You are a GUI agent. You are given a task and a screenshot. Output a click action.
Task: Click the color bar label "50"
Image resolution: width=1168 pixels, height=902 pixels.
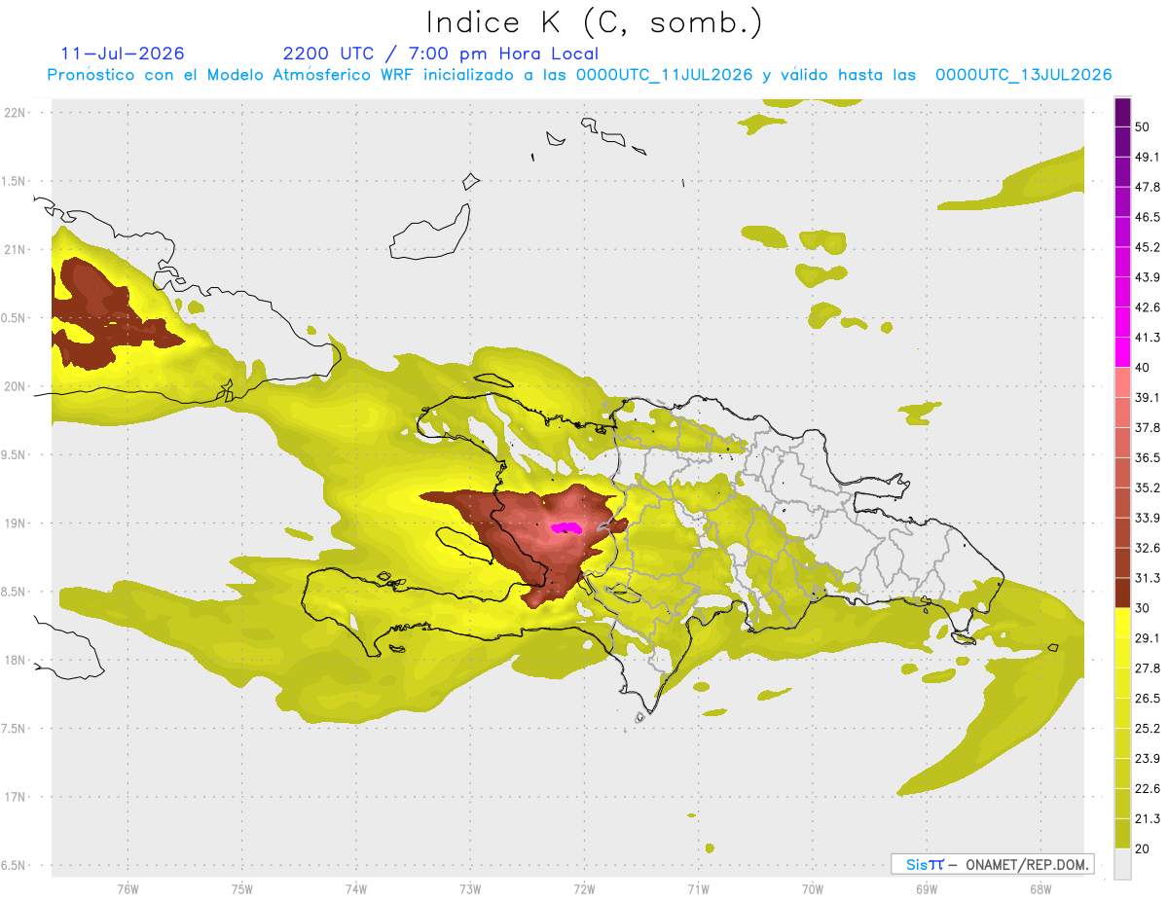(1144, 127)
